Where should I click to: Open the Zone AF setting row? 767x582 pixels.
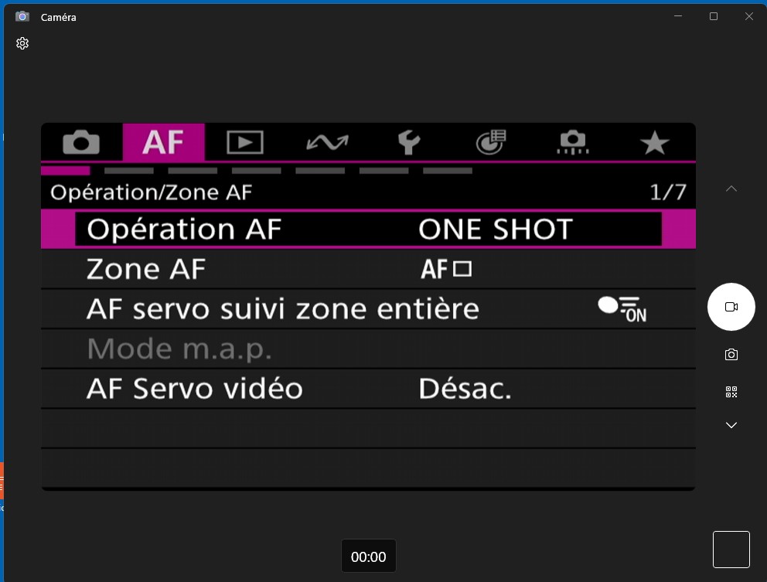click(368, 269)
